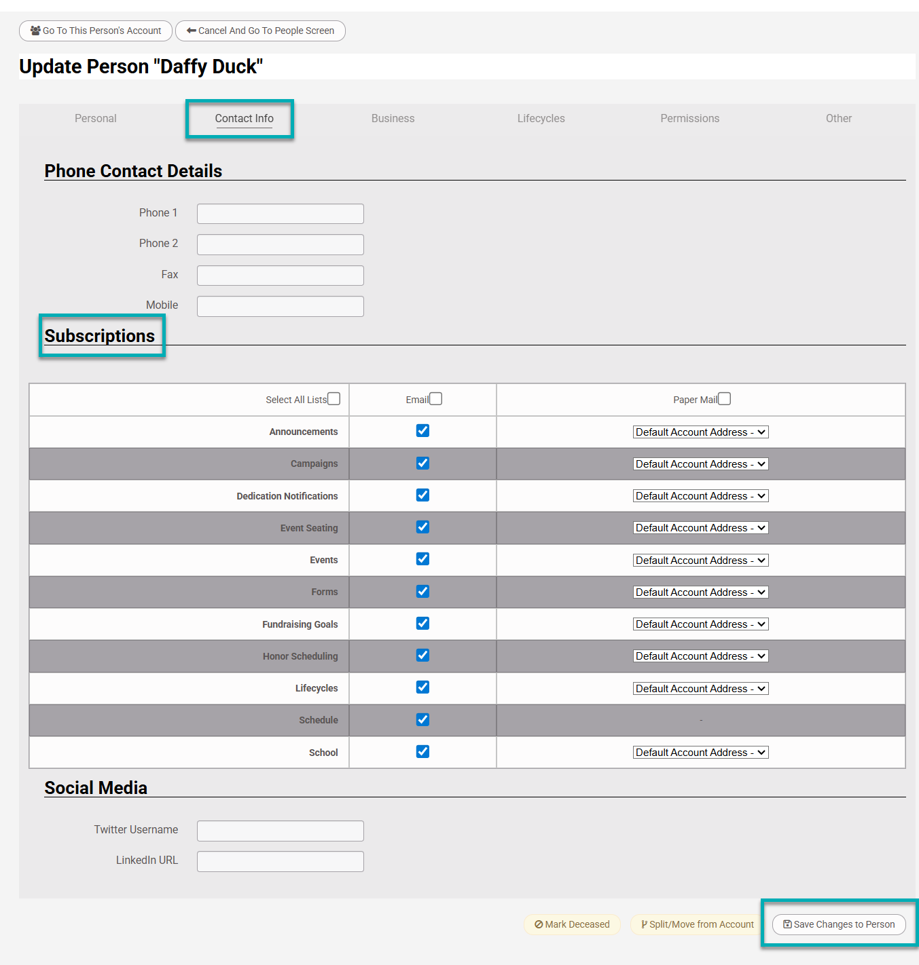This screenshot has height=965, width=919.
Task: Expand Fundraising Goals address dropdown
Action: tap(700, 624)
